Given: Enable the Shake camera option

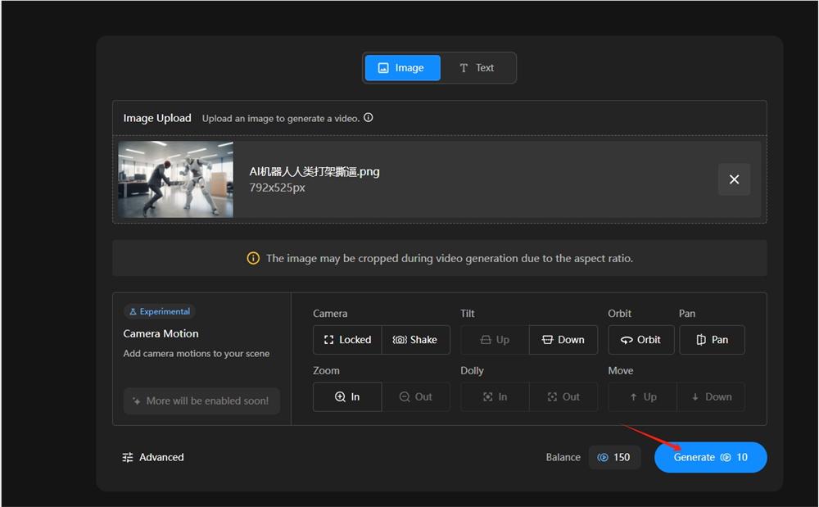Looking at the screenshot, I should click(416, 339).
